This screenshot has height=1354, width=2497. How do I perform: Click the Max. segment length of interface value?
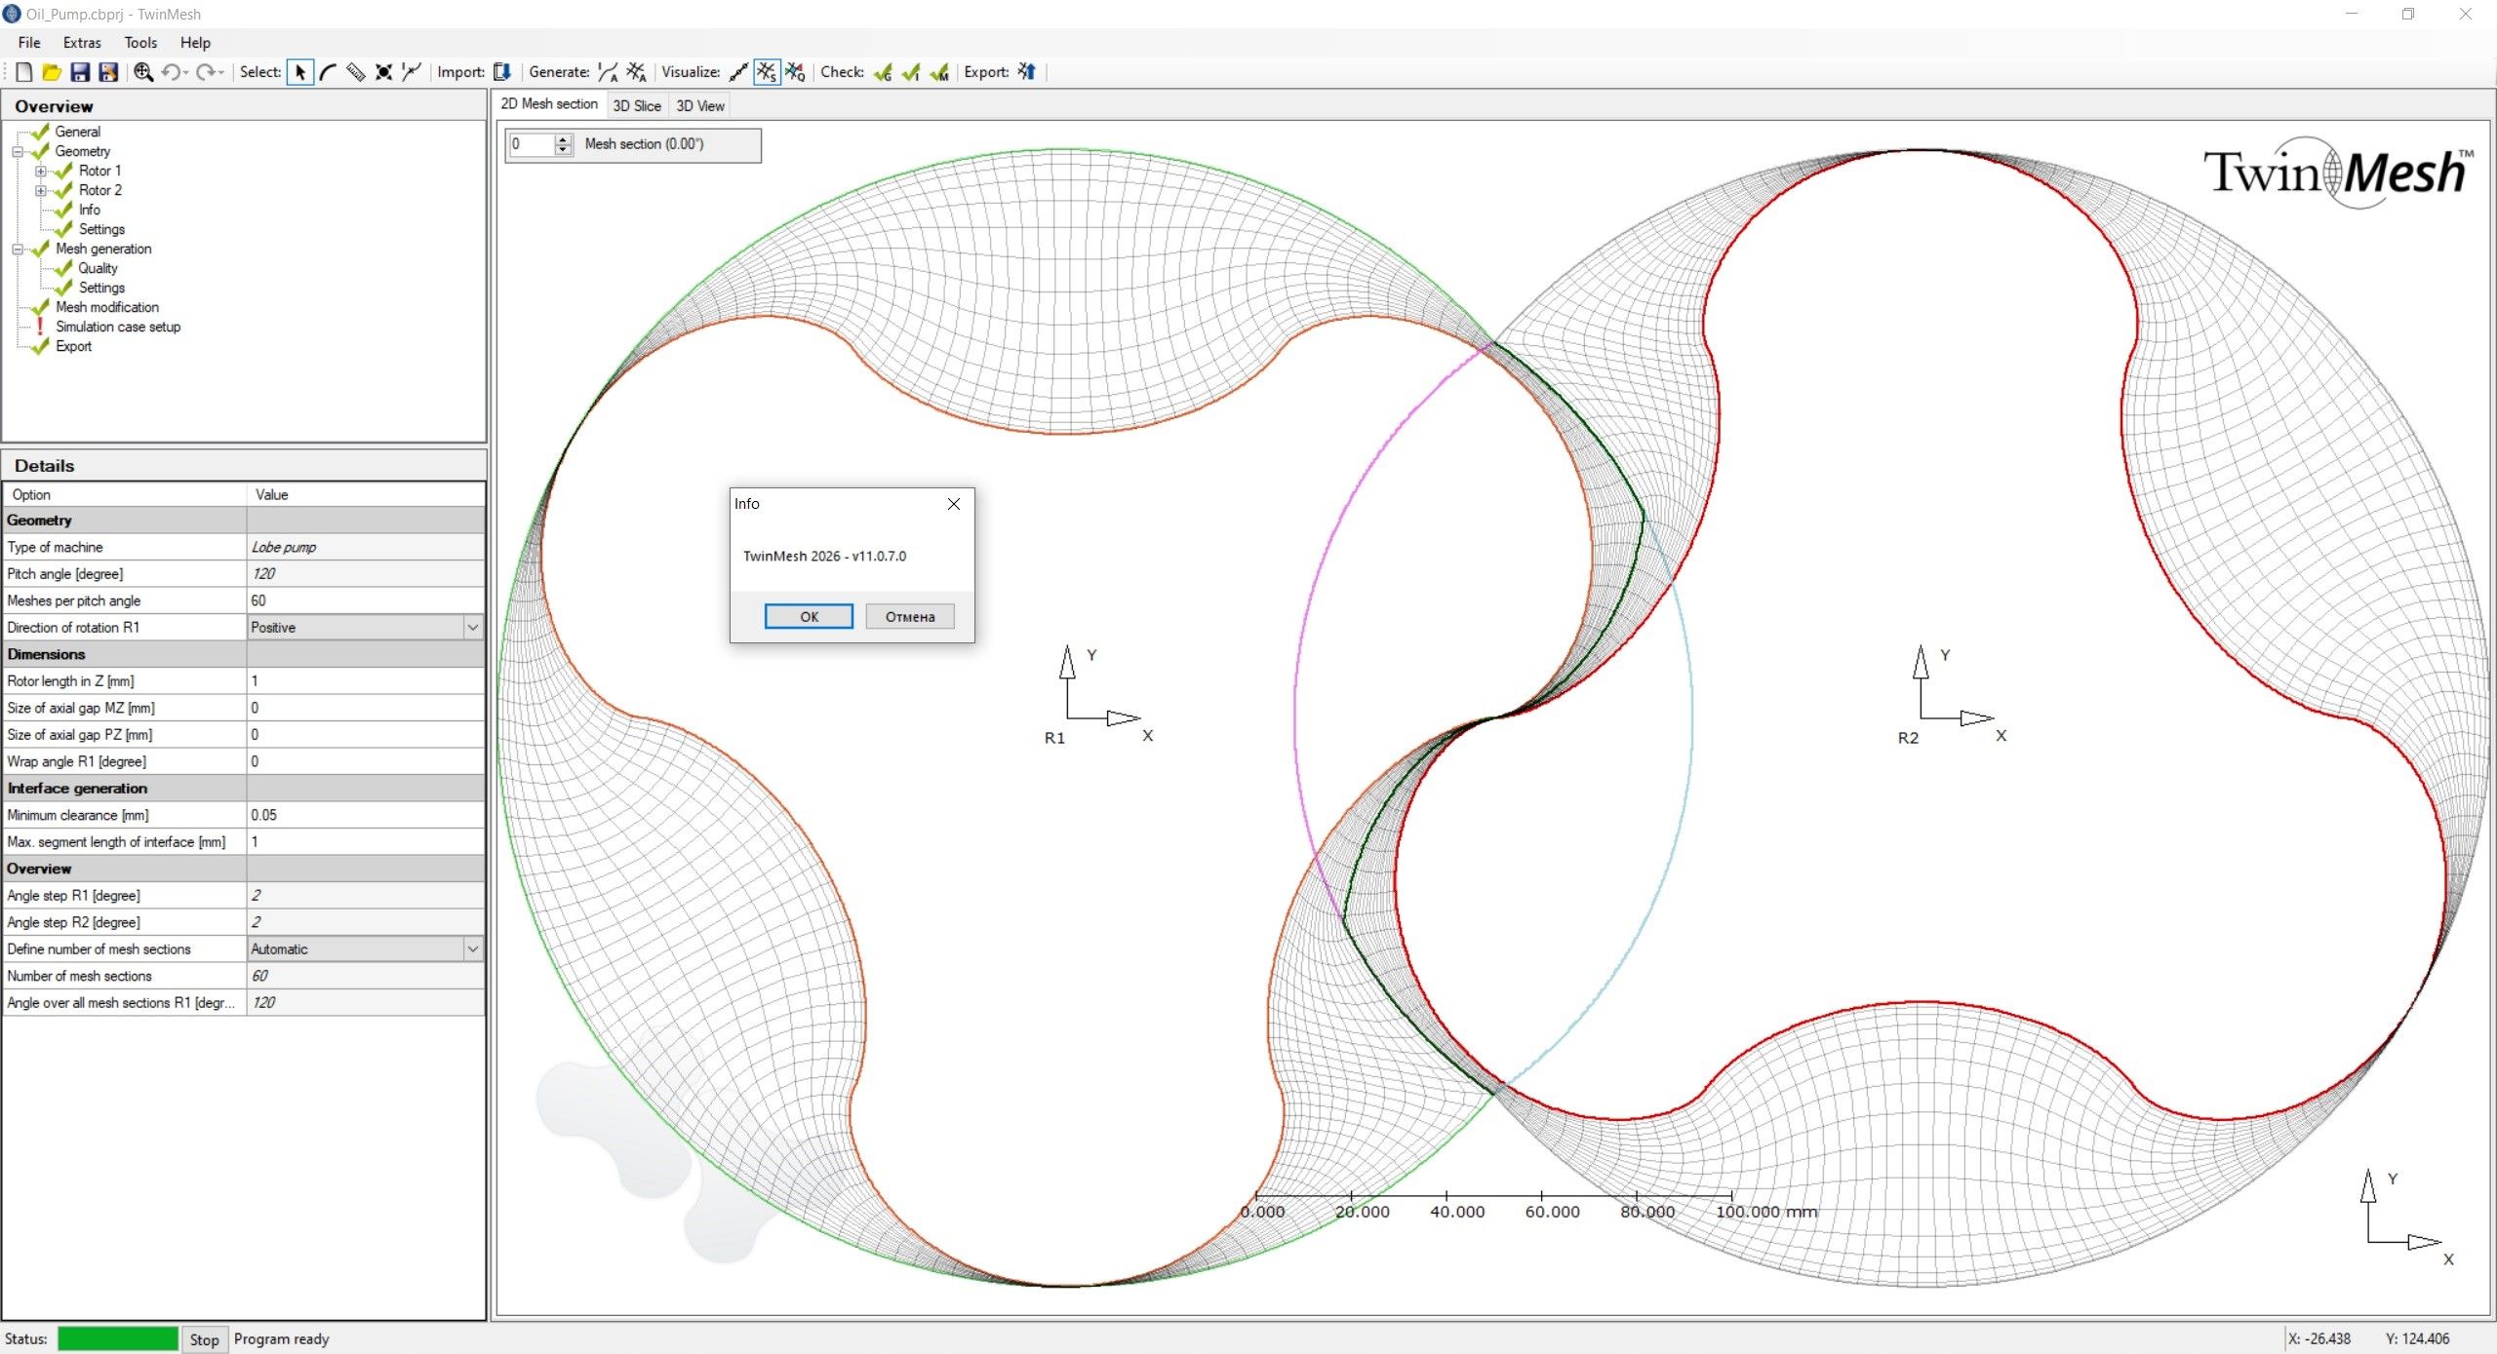(366, 842)
